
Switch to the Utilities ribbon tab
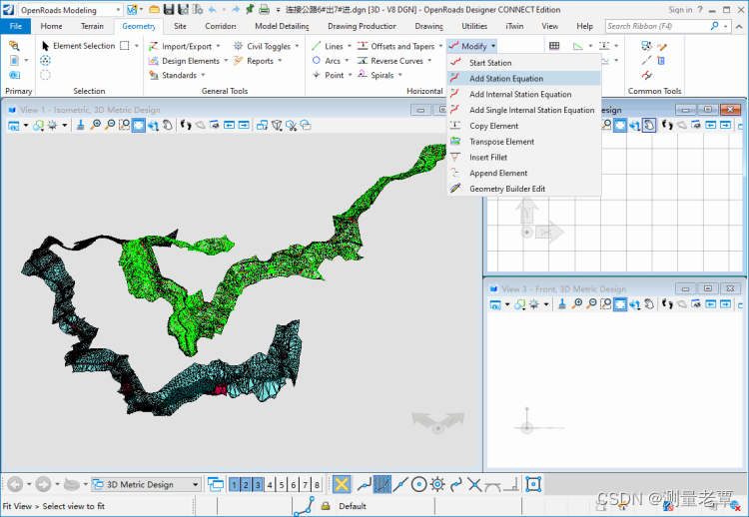(474, 26)
